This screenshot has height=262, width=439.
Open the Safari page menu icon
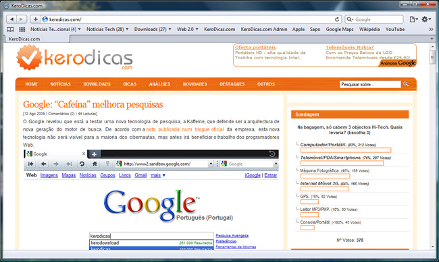point(413,20)
